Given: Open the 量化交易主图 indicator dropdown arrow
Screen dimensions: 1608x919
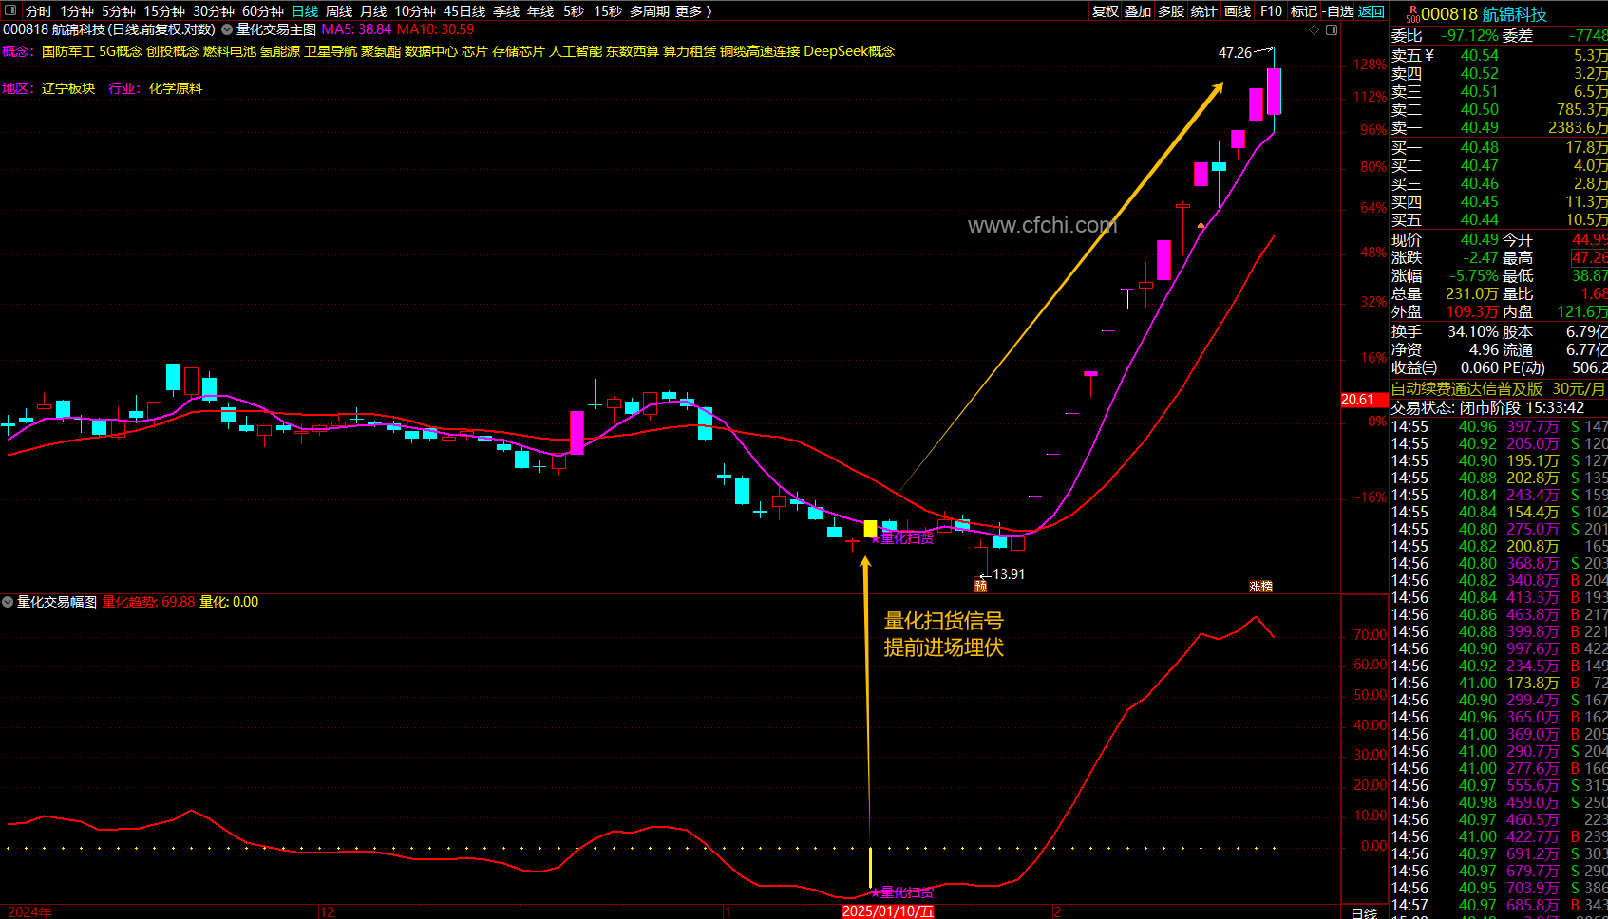Looking at the screenshot, I should pyautogui.click(x=227, y=29).
